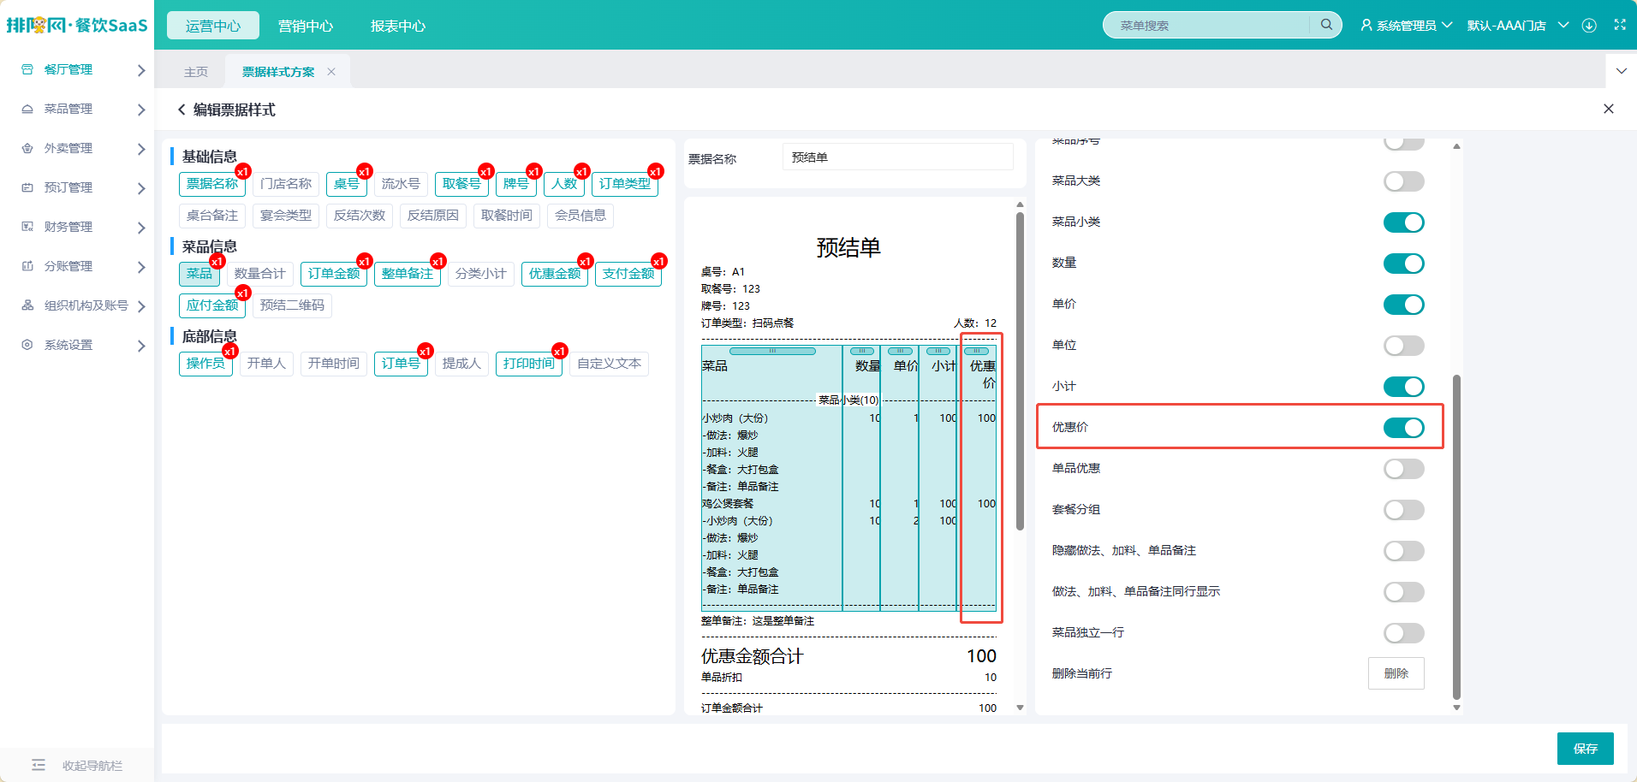Screen dimensions: 1637x782
Task: Select the 运营中心 top menu
Action: coord(213,26)
